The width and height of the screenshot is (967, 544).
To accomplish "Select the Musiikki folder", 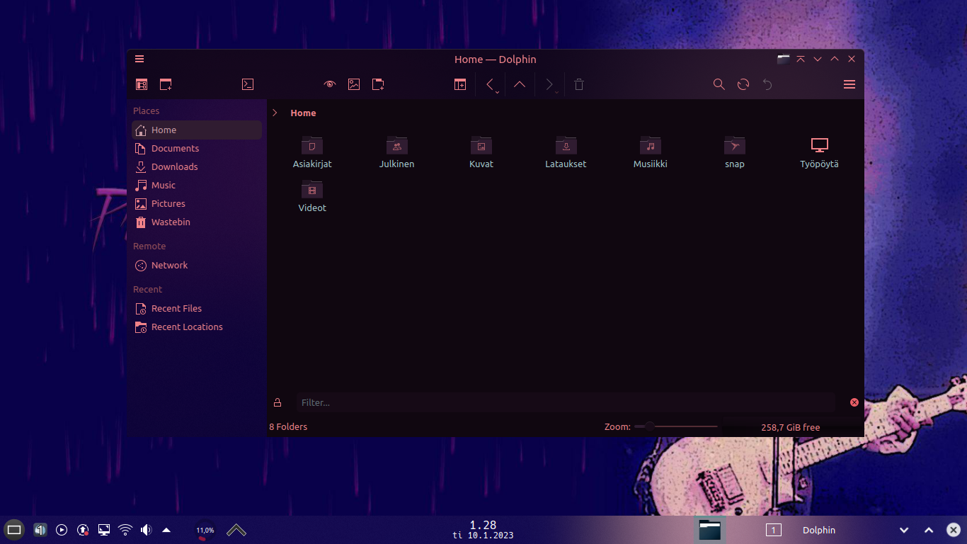I will (651, 152).
